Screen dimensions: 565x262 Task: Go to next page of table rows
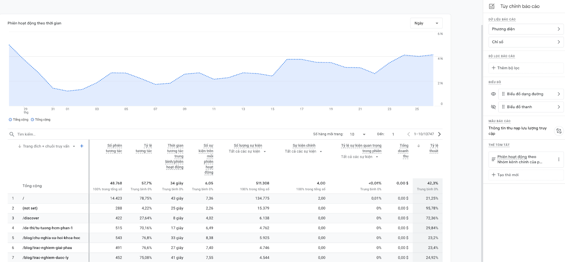439,134
